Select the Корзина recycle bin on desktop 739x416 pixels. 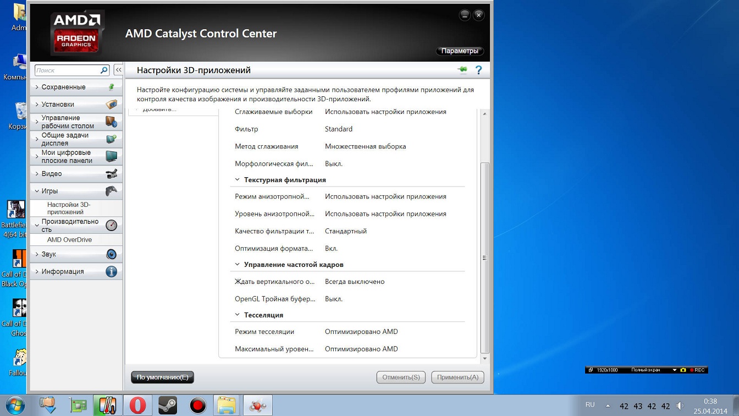(18, 116)
